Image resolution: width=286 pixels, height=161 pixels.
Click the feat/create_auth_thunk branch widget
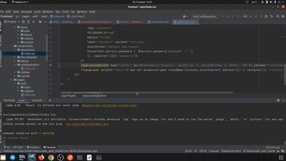pyautogui.click(x=259, y=151)
